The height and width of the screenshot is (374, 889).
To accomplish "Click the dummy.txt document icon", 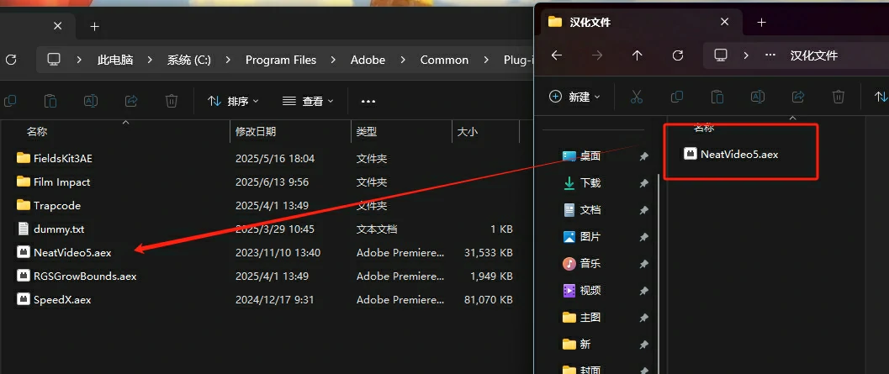I will coord(24,229).
